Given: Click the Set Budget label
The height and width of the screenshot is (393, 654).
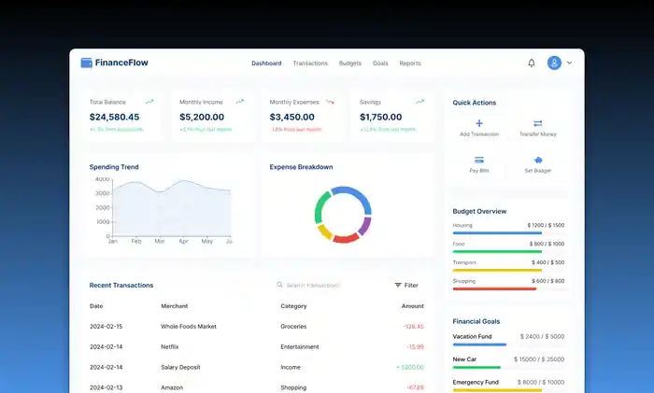Looking at the screenshot, I should 538,171.
